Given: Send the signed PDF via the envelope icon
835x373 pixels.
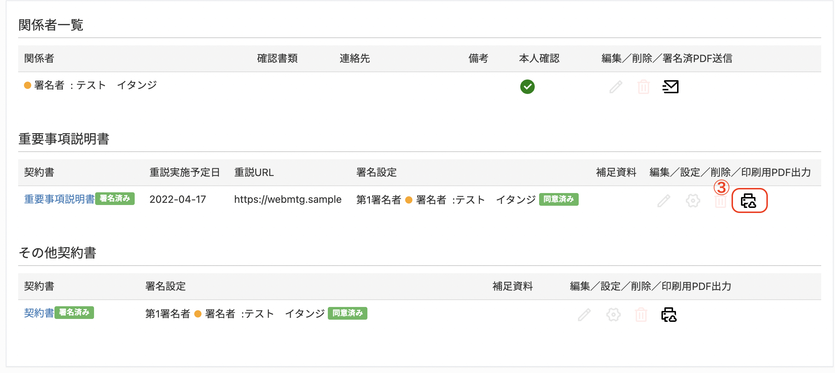Looking at the screenshot, I should click(x=671, y=87).
